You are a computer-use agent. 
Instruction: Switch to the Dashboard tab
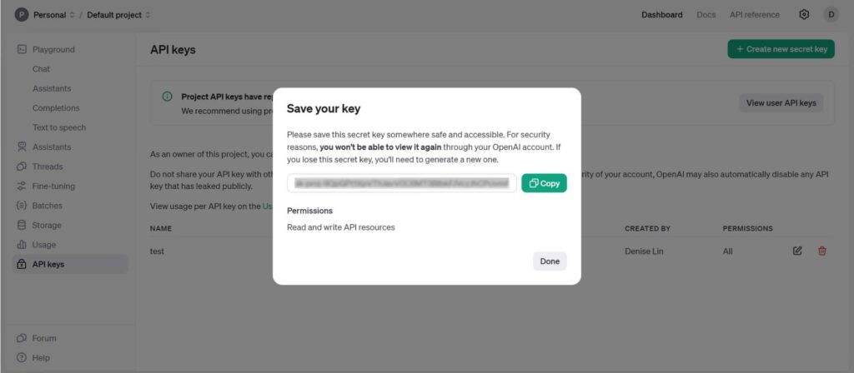click(x=661, y=15)
